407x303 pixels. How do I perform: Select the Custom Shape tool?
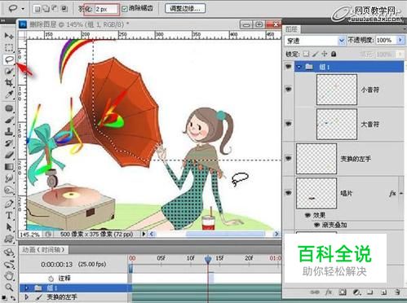click(9, 239)
